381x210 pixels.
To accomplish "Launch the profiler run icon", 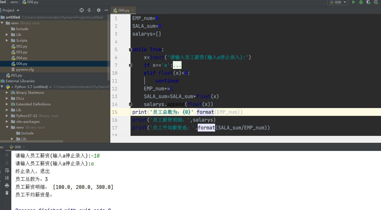I will [376, 2].
